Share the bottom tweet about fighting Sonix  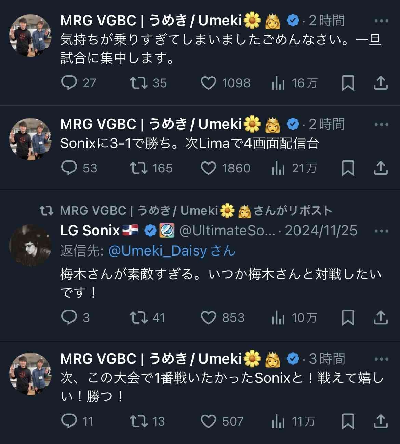coord(381,421)
